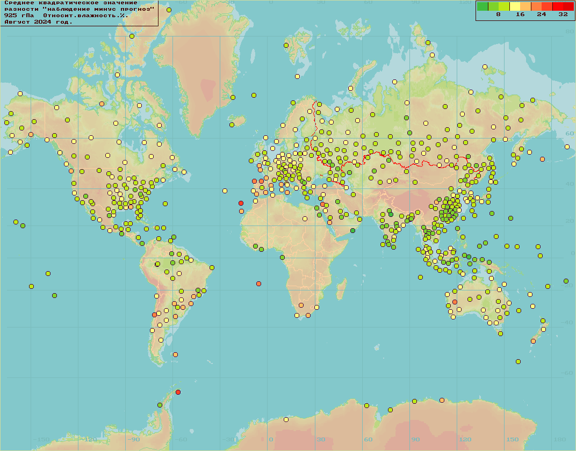Choose the darkest red last legend swatch
Image resolution: width=576 pixels, height=451 pixels.
pyautogui.click(x=568, y=6)
